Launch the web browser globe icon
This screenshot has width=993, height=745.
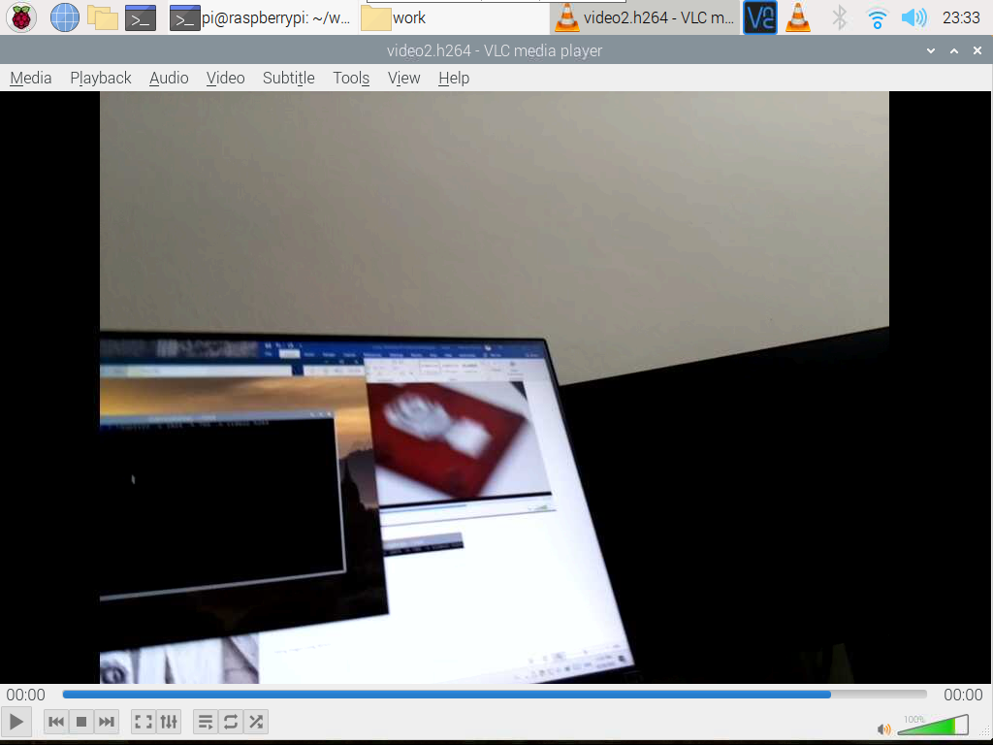(64, 17)
